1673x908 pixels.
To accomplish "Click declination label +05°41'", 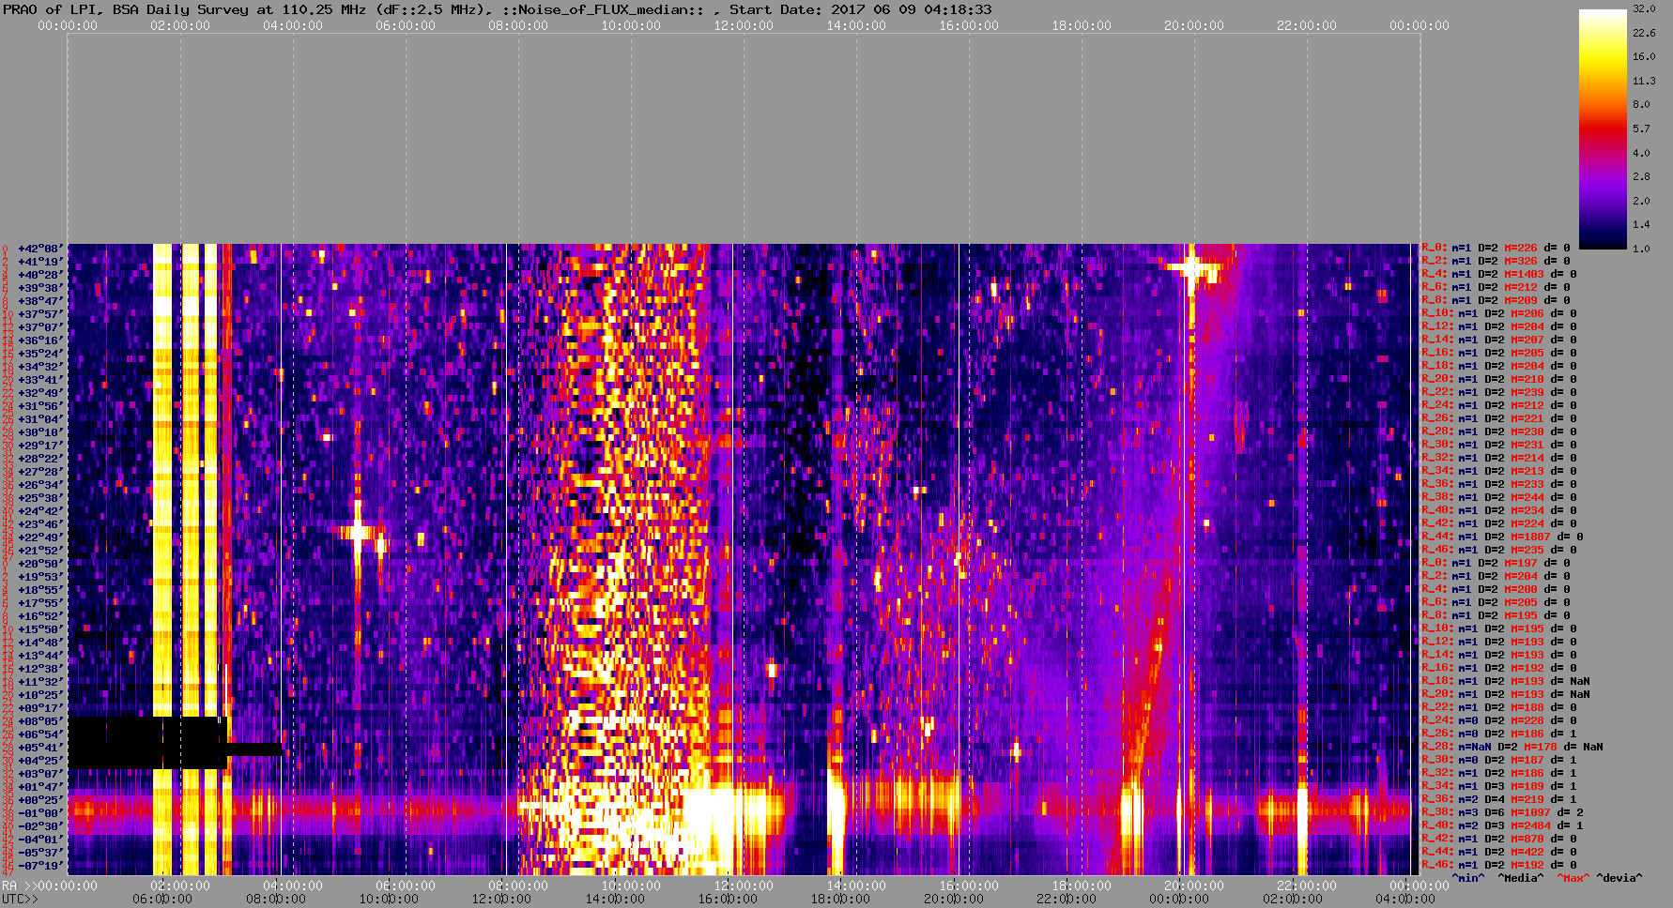I will [40, 748].
